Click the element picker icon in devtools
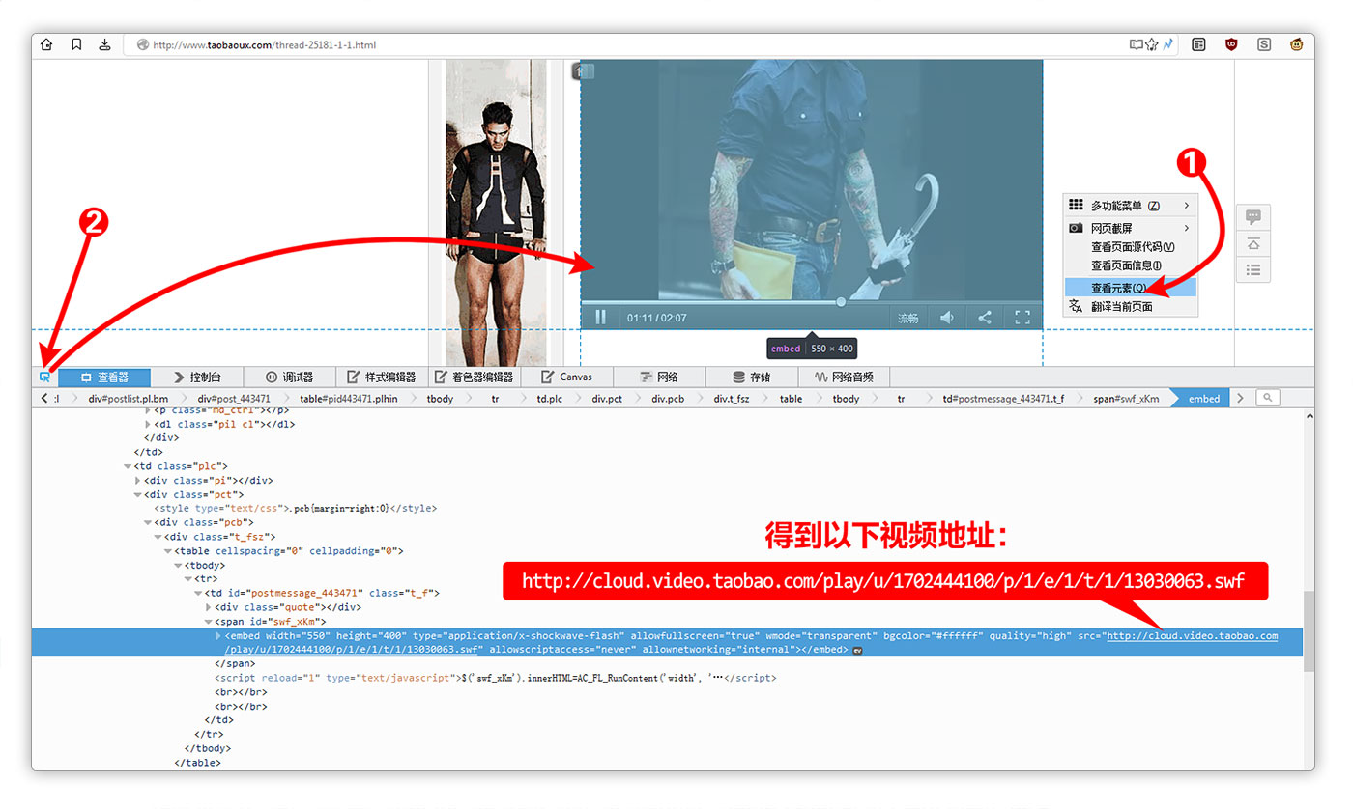This screenshot has height=809, width=1353. [x=44, y=377]
